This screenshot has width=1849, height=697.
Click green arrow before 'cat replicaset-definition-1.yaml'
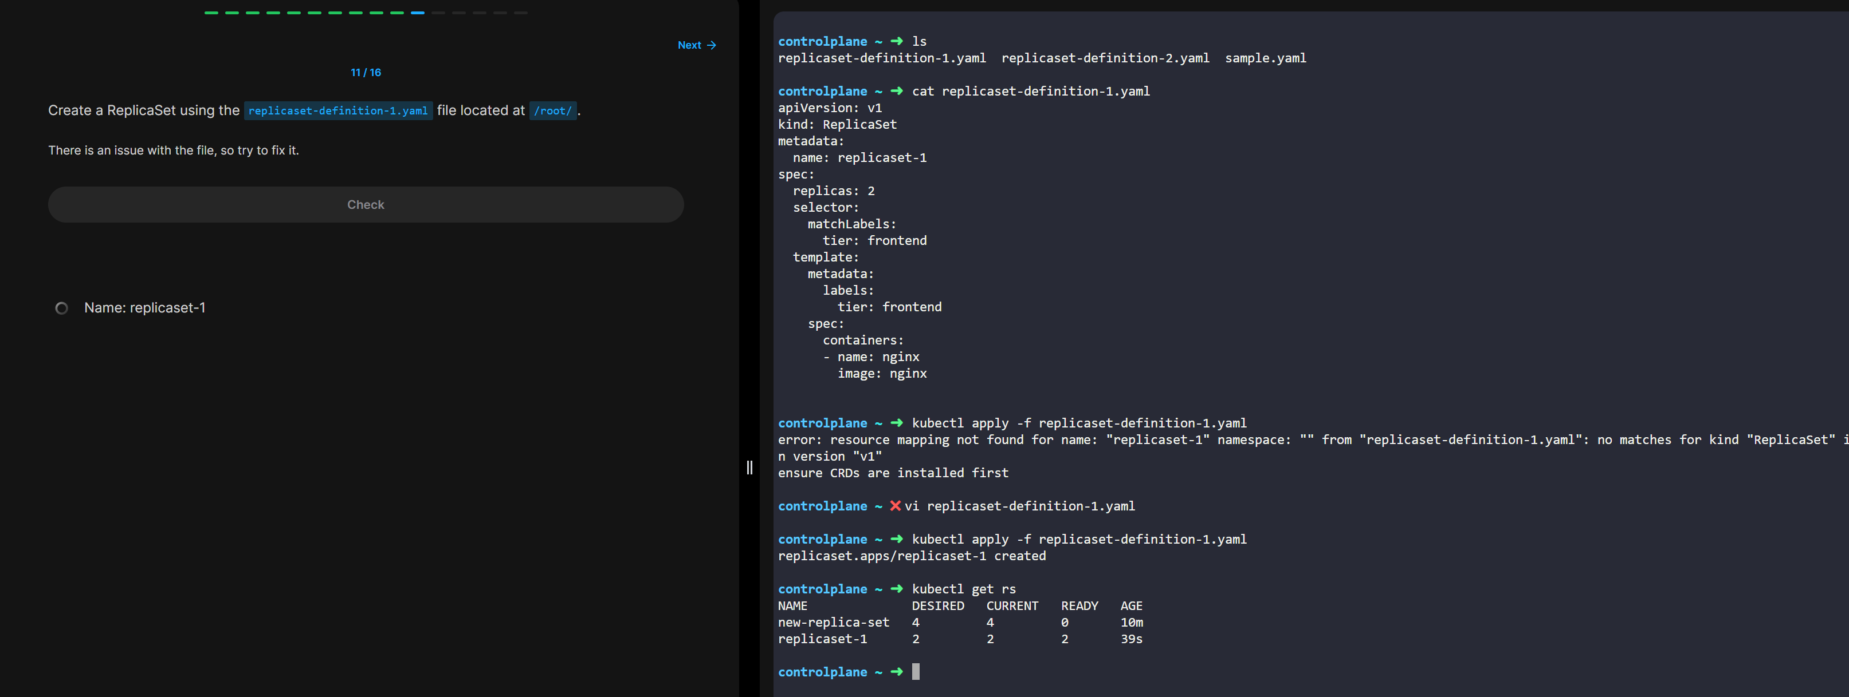(x=897, y=91)
